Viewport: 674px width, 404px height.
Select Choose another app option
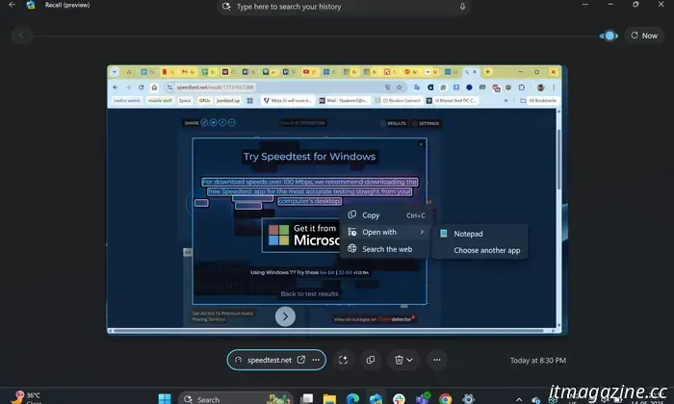tap(480, 250)
